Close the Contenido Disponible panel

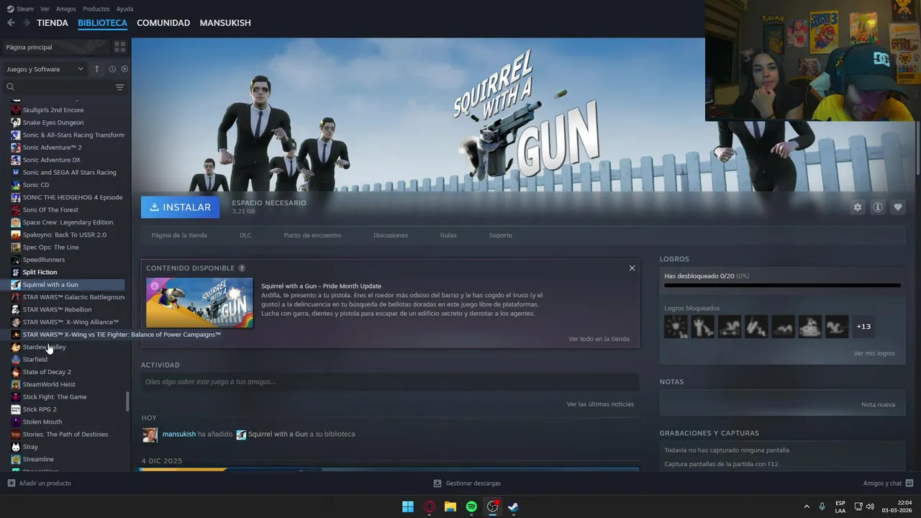coord(632,268)
